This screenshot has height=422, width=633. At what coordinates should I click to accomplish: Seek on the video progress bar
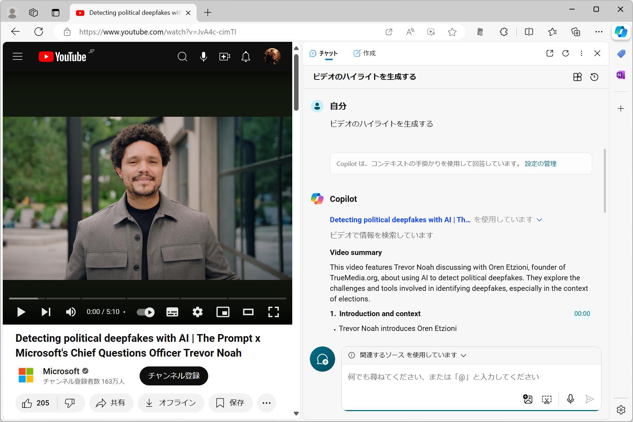[148, 299]
